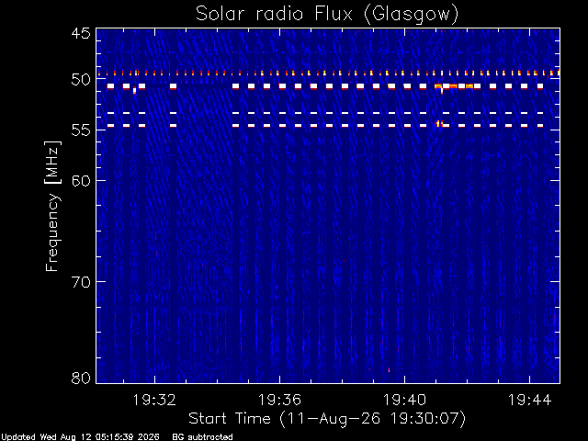
Task: Click the 19:40 time axis label
Action: click(404, 400)
